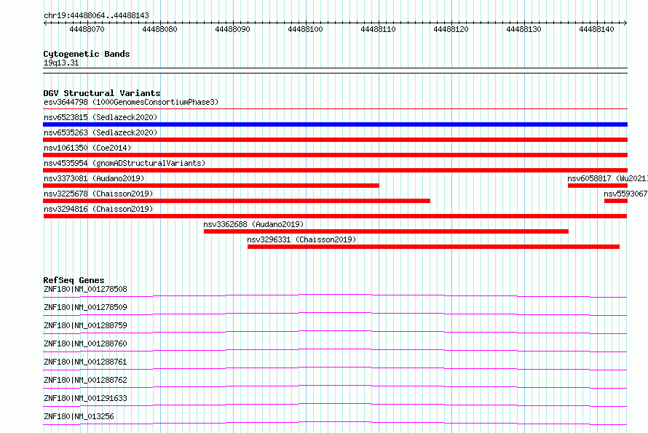Click the nsv5593067 variant on right

[x=616, y=201]
